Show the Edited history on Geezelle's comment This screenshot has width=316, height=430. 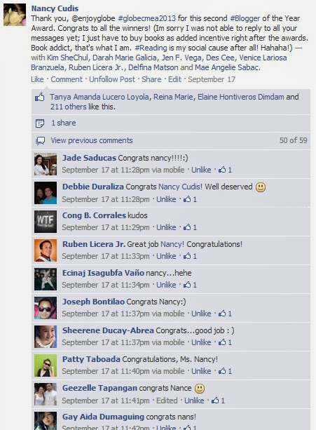(x=167, y=401)
